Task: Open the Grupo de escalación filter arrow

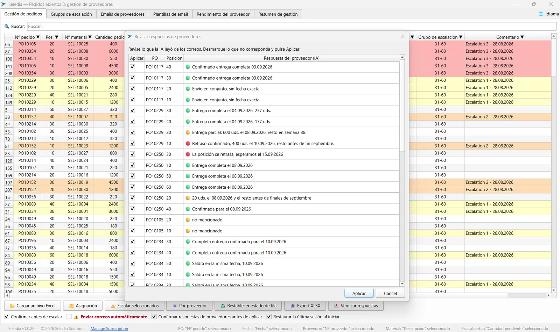Action: pyautogui.click(x=461, y=37)
